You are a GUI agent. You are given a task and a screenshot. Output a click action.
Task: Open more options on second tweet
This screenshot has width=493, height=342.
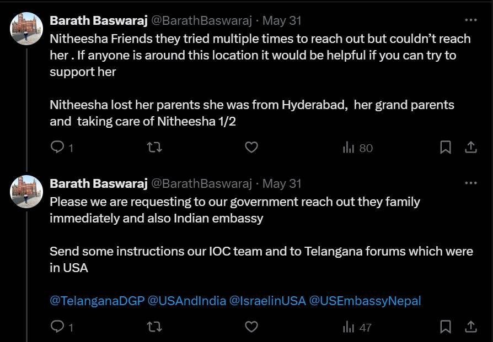point(470,183)
